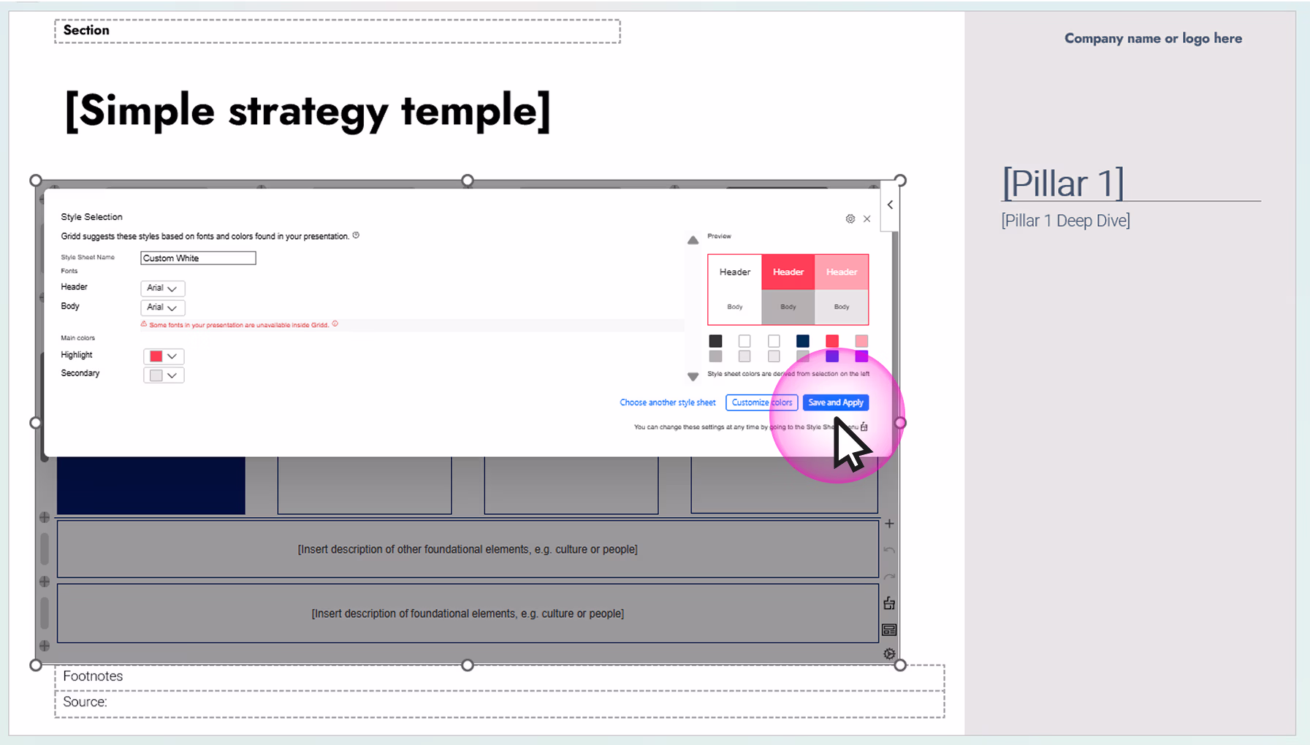This screenshot has height=745, width=1310.
Task: Click the plus icon on the right toolbar
Action: coord(889,523)
